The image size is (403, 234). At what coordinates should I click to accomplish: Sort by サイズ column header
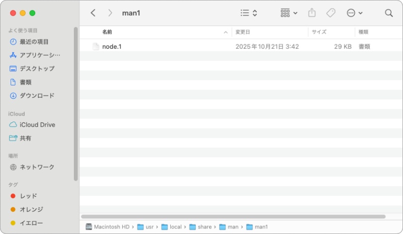tap(331, 32)
